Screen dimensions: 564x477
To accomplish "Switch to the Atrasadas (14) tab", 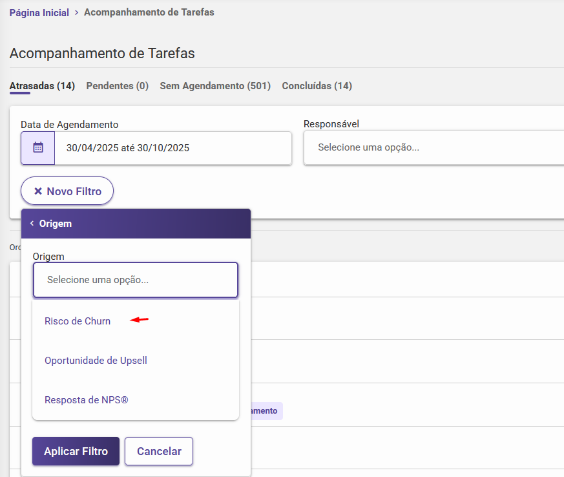I will [42, 86].
